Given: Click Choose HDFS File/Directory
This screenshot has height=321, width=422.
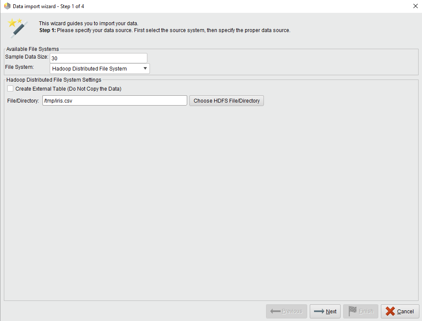Looking at the screenshot, I should (226, 100).
